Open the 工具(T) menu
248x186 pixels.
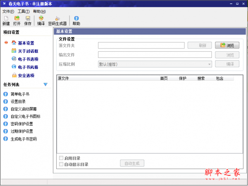[24, 12]
